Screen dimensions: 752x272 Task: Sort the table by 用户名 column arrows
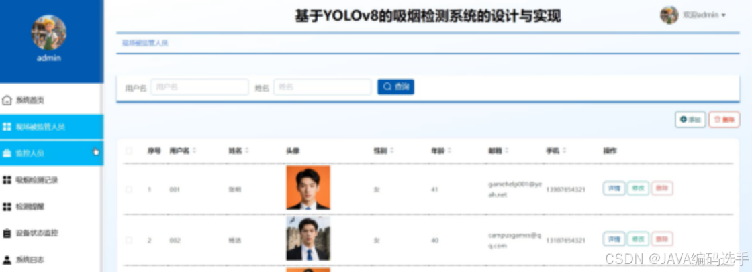194,151
